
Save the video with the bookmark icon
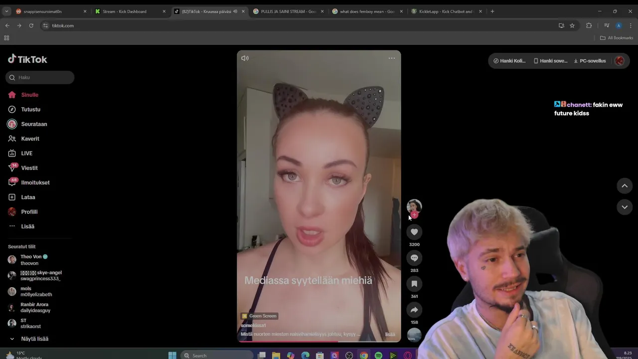point(414,284)
